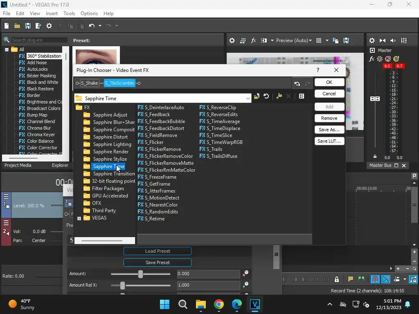The image size is (419, 314).
Task: Open the Auto Ripple mode dropdown arrow
Action: coord(405,279)
